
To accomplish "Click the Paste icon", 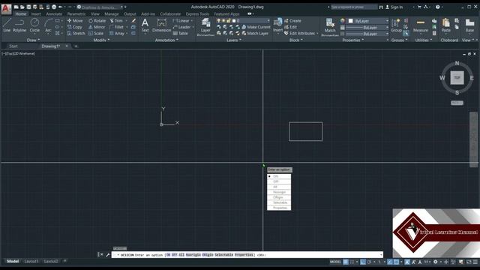I will pos(446,25).
